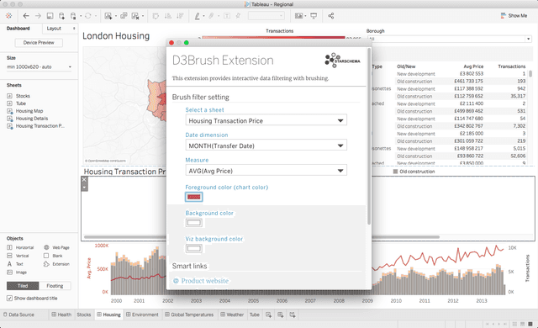
Task: Expand the Measure dropdown
Action: [x=266, y=171]
